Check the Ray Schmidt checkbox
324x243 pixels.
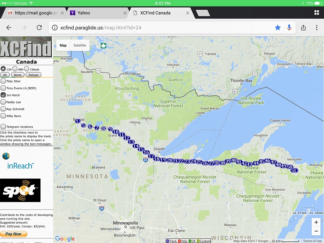click(3, 109)
